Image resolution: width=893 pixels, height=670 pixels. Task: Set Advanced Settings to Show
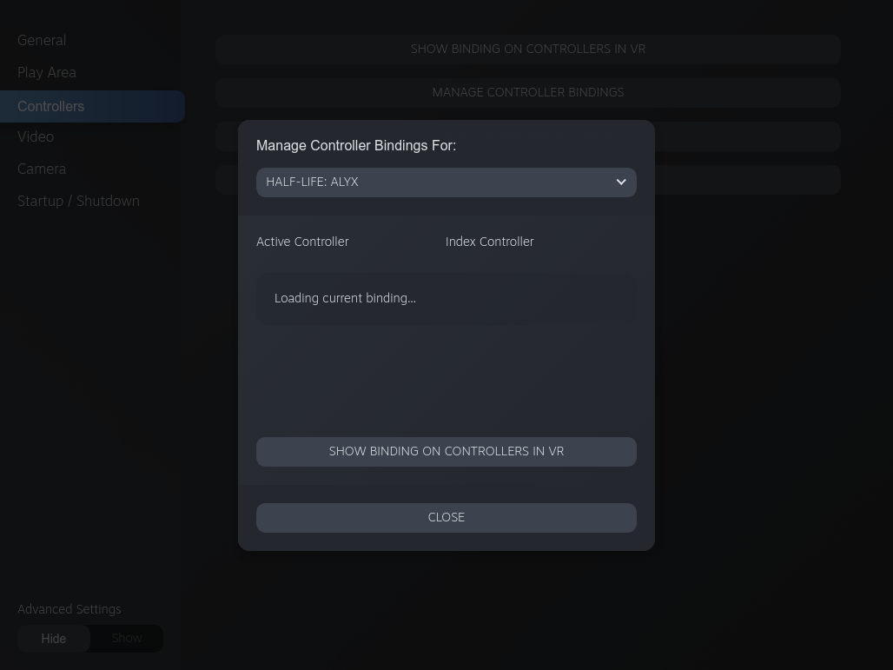pyautogui.click(x=127, y=639)
